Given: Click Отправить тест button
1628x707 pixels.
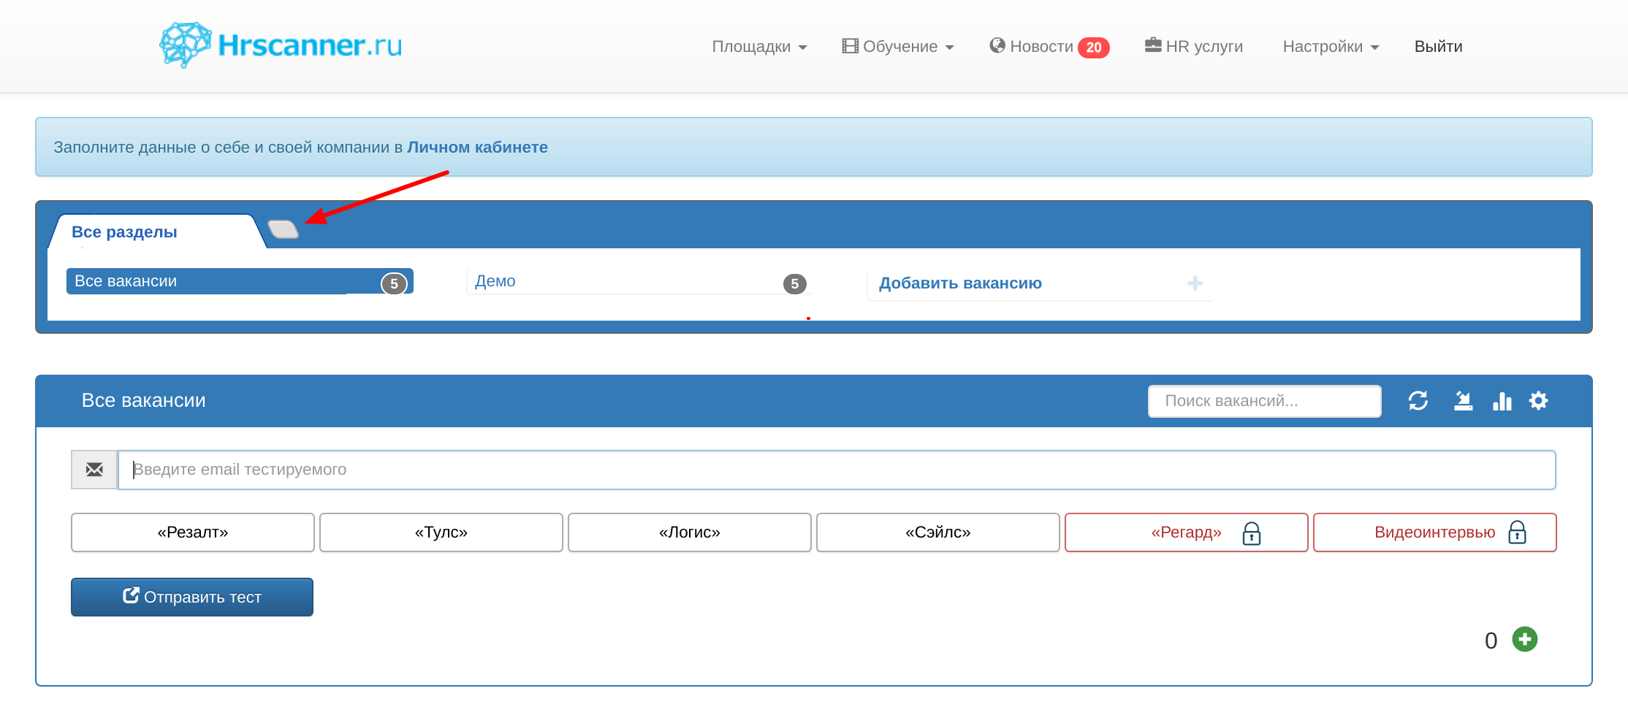Looking at the screenshot, I should pos(192,597).
